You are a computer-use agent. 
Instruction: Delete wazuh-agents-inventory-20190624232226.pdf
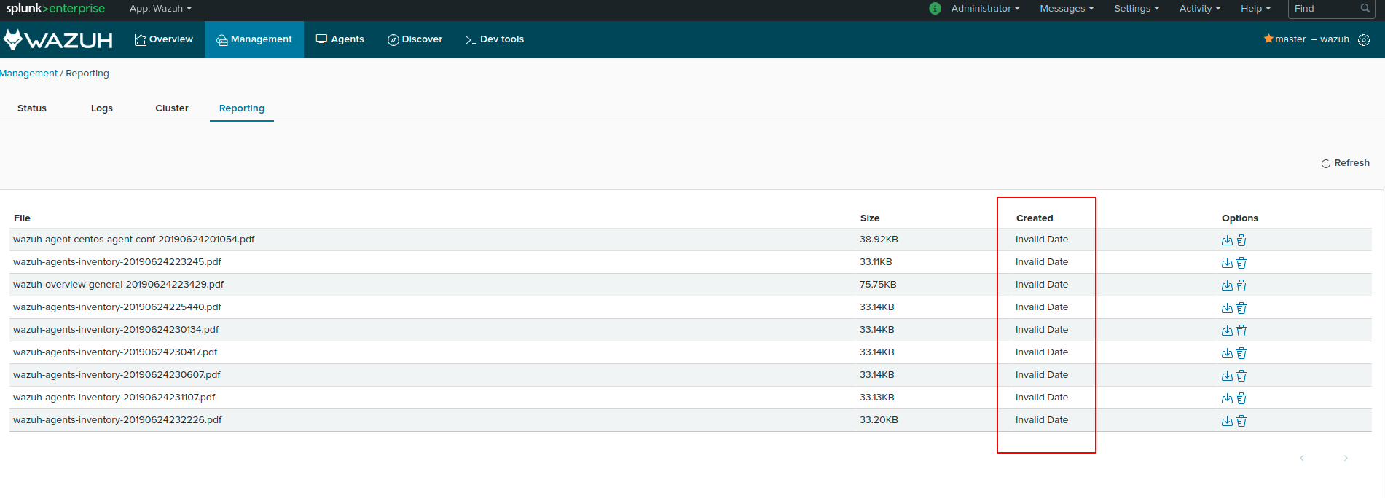tap(1241, 421)
